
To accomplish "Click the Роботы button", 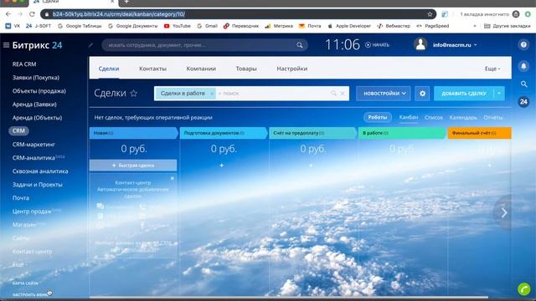I will (x=378, y=117).
